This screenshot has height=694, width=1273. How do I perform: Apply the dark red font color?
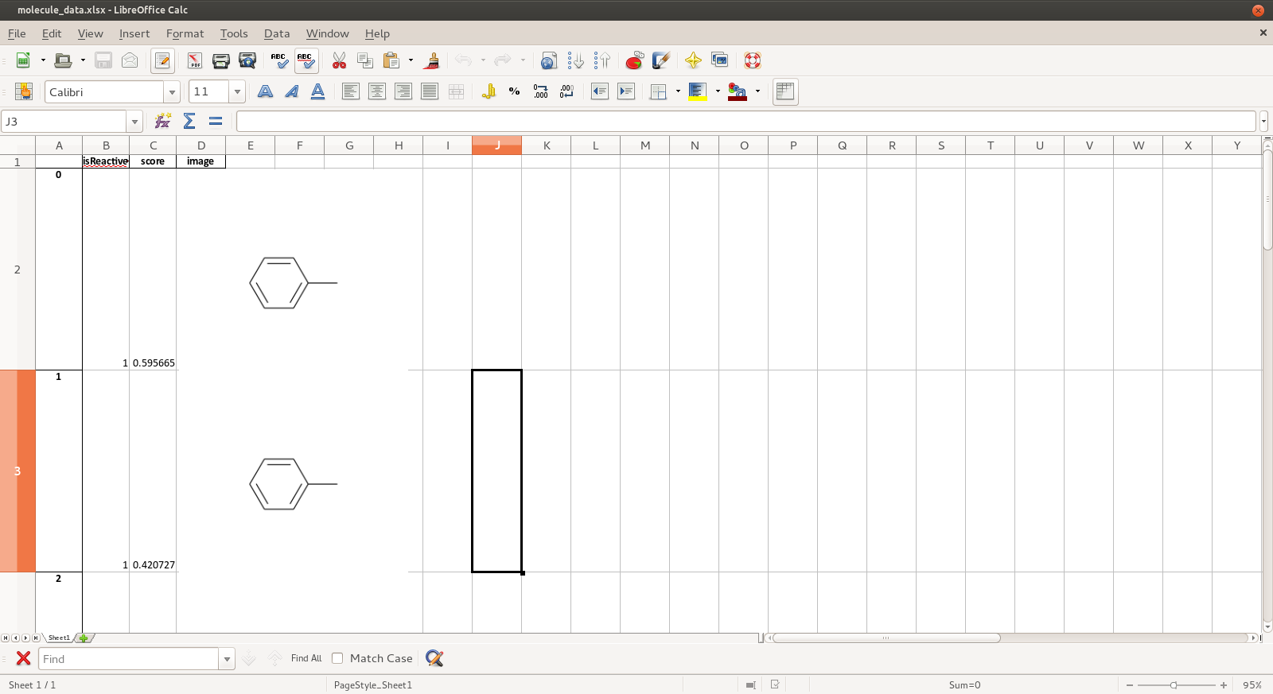tap(738, 91)
